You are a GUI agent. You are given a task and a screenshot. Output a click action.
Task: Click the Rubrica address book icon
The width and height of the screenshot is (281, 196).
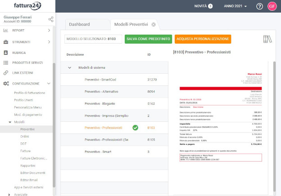click(x=6, y=53)
